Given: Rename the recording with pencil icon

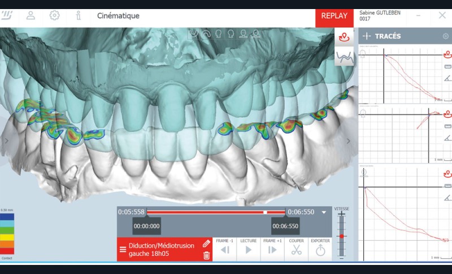Looking at the screenshot, I should tap(207, 243).
